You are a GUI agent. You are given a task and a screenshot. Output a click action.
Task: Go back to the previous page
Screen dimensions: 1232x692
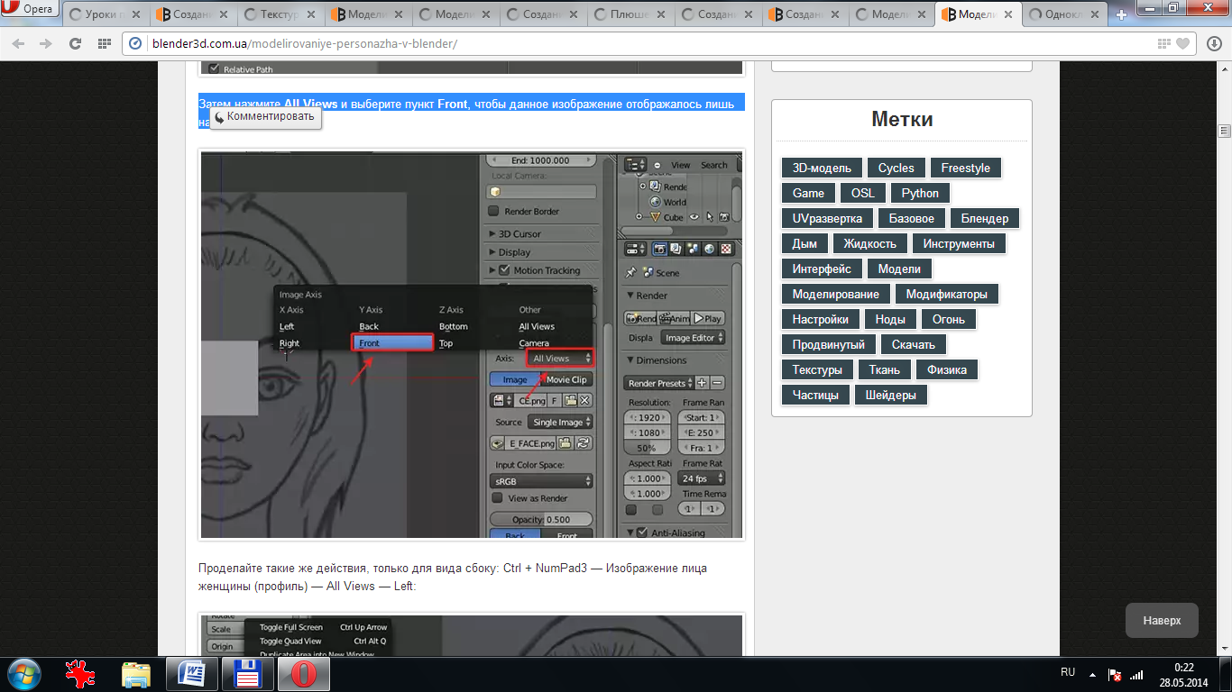click(20, 43)
